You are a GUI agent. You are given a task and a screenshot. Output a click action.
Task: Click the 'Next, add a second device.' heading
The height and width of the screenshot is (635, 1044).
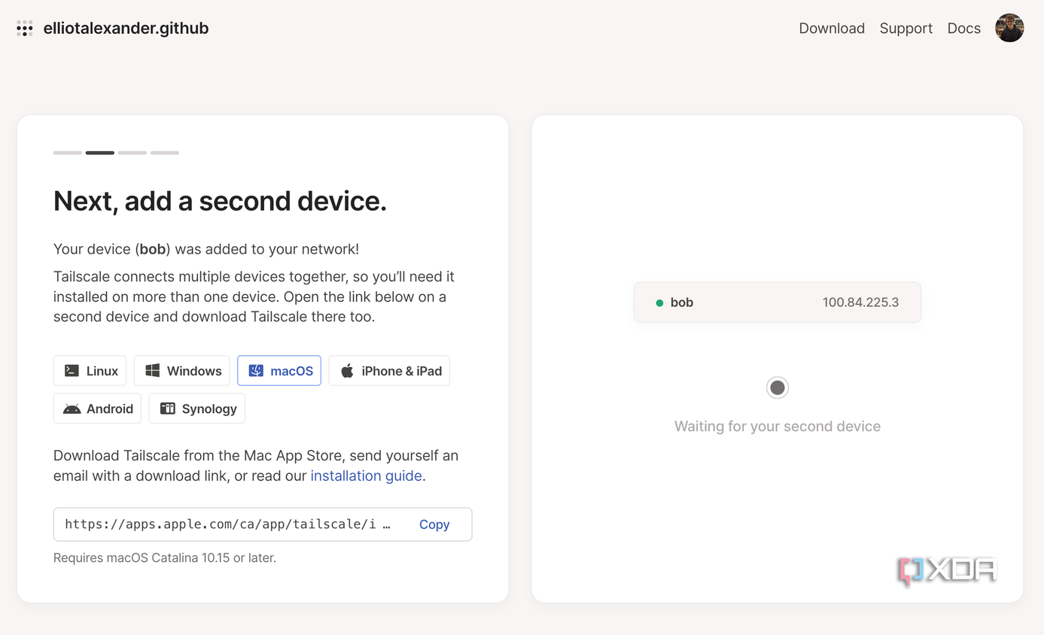(x=220, y=201)
